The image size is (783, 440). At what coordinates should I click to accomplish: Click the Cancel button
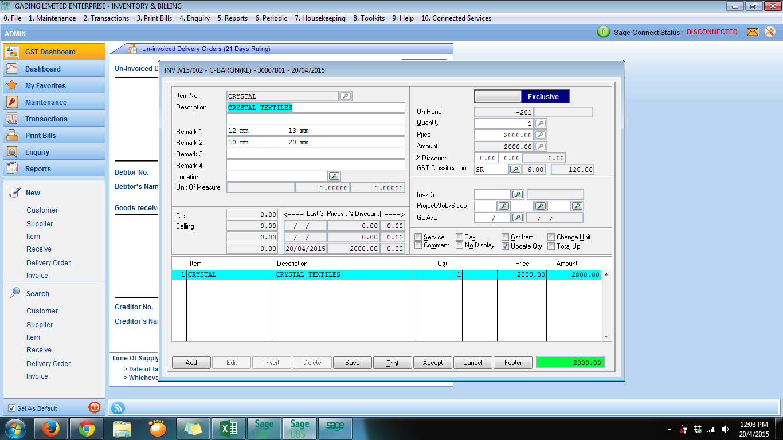(473, 363)
